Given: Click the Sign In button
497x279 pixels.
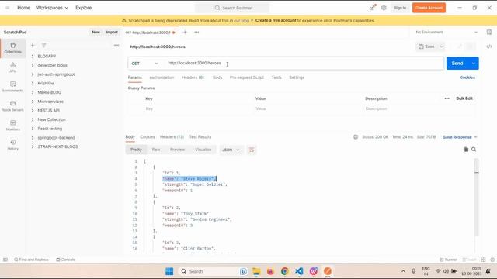Looking at the screenshot, I should coord(400,8).
